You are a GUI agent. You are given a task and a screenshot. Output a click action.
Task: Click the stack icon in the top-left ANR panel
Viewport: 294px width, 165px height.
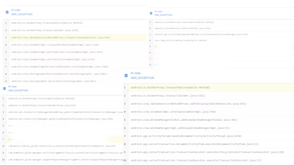point(7,12)
